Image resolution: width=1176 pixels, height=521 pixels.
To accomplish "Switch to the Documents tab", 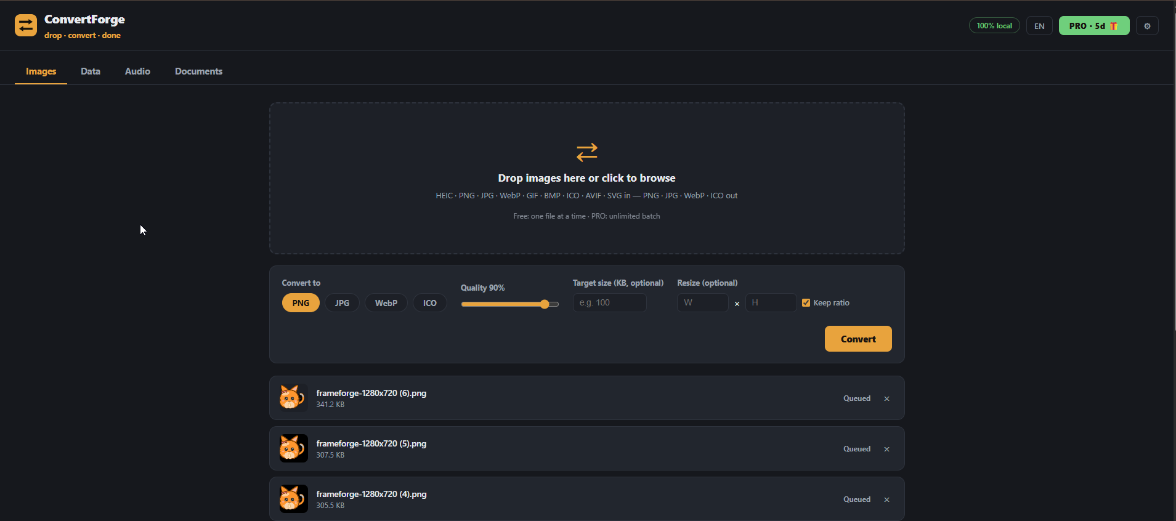I will click(198, 71).
